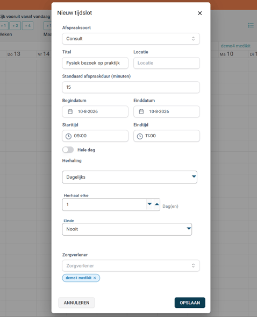Open the Zorgverlener selection dropdown

click(x=131, y=266)
